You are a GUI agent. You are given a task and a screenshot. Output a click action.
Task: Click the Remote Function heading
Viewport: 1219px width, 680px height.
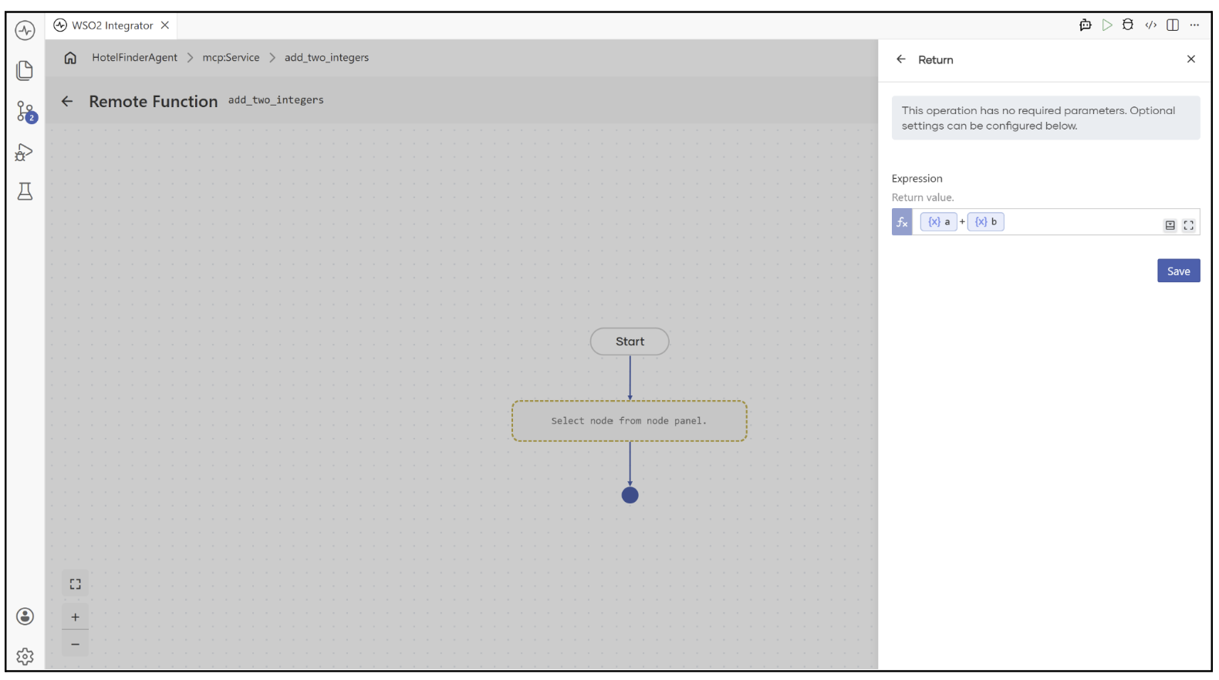coord(154,102)
